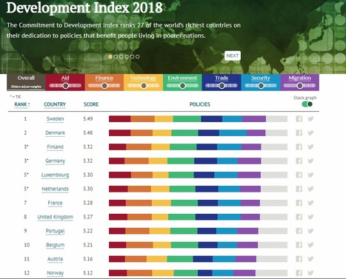Open the Trade policy tab
Viewport: 346px width, 279px height.
pyautogui.click(x=222, y=78)
